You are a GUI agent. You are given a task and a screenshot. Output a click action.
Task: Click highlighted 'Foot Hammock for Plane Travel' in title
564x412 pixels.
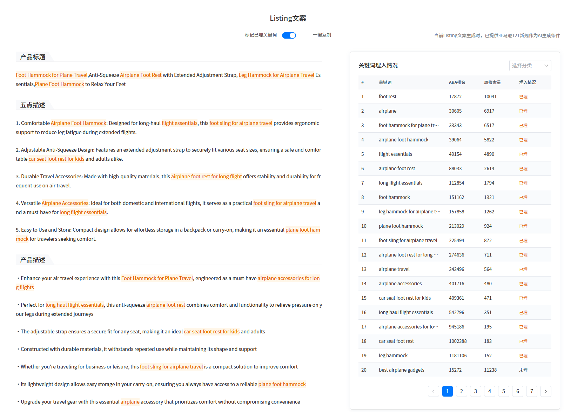pos(52,75)
